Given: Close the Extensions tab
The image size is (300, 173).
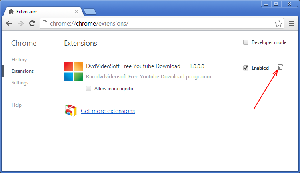Looking at the screenshot, I should click(x=76, y=12).
